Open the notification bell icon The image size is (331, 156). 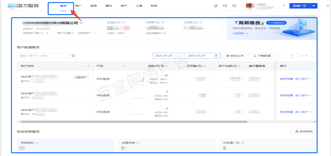point(216,6)
